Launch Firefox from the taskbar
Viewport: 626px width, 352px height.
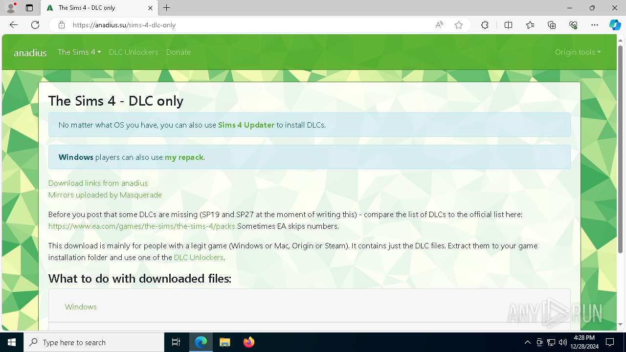(x=248, y=342)
